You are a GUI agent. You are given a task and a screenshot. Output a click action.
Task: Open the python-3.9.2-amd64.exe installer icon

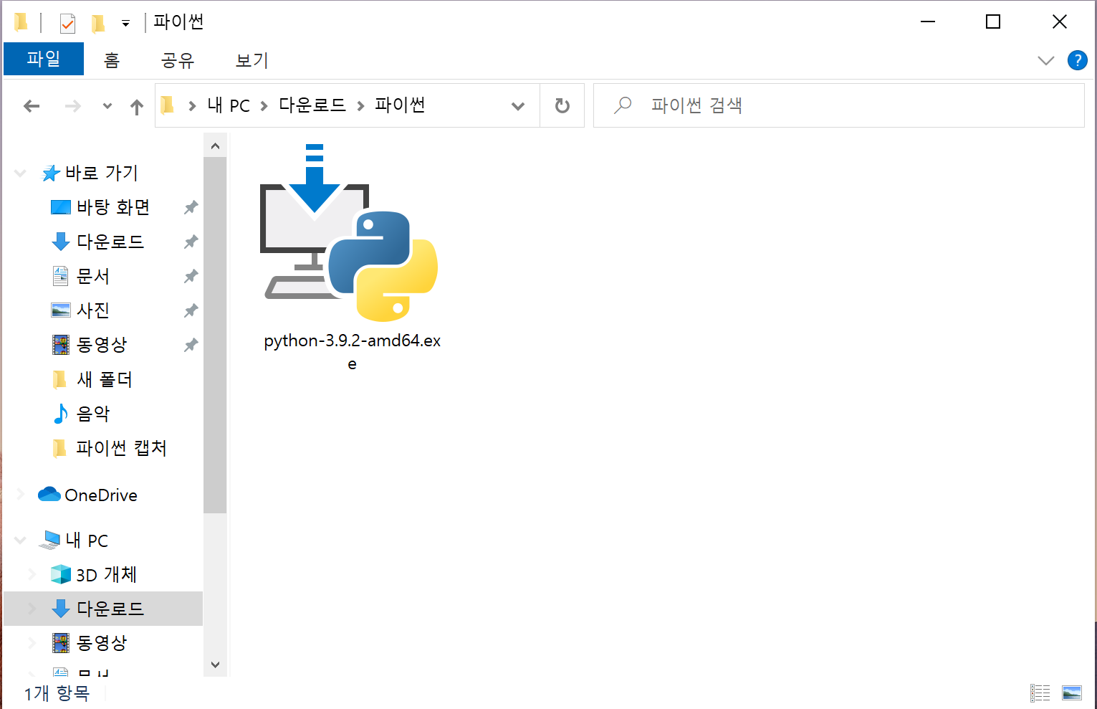[349, 233]
